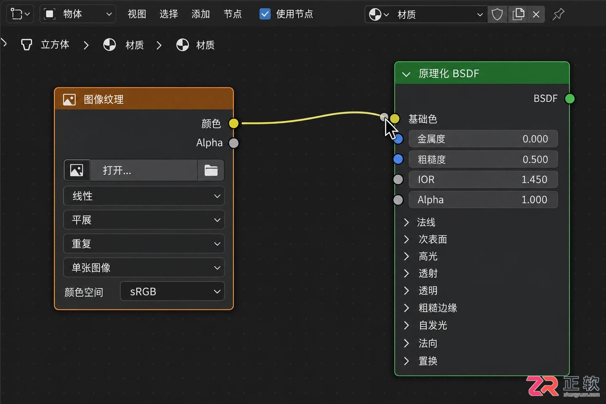Open the 线性 interpolation dropdown
Screen dimensions: 606x404
click(144, 196)
